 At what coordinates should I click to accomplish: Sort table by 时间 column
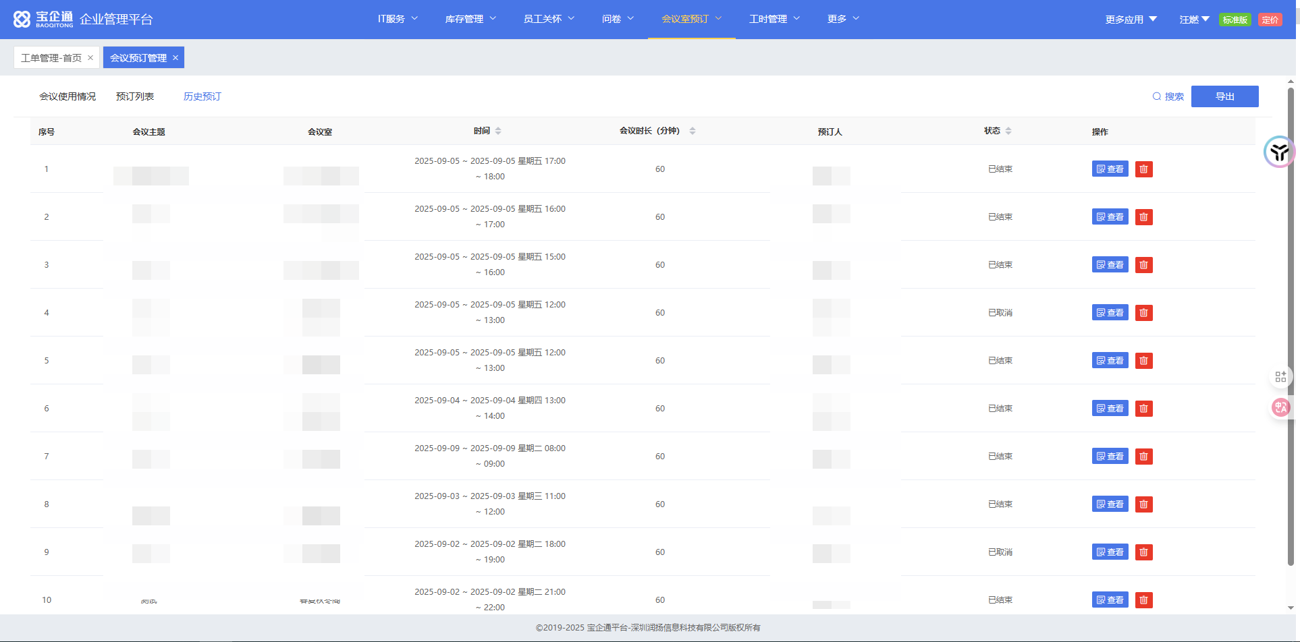point(498,131)
